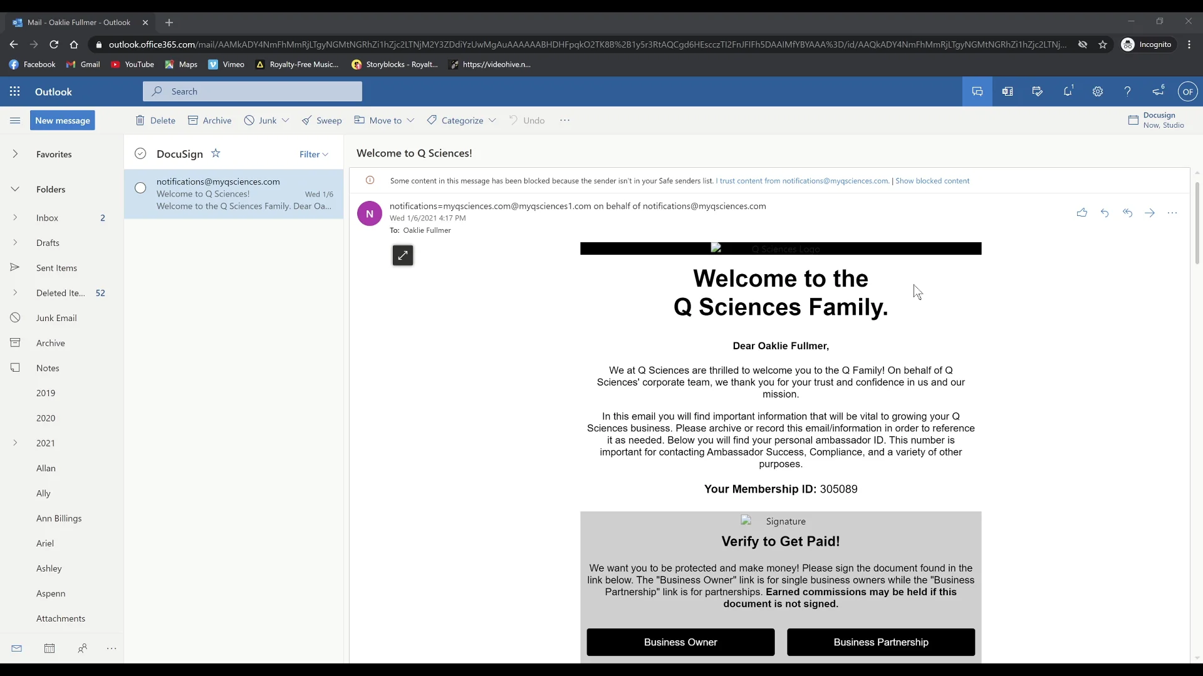Viewport: 1203px width, 676px height.
Task: Switch to People module icon
Action: coord(82,648)
